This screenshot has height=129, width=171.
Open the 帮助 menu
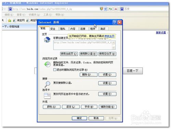pos(60,15)
